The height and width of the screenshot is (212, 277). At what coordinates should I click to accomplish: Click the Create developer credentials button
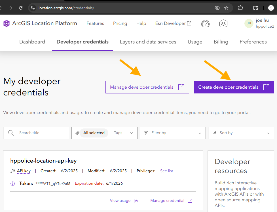point(234,87)
